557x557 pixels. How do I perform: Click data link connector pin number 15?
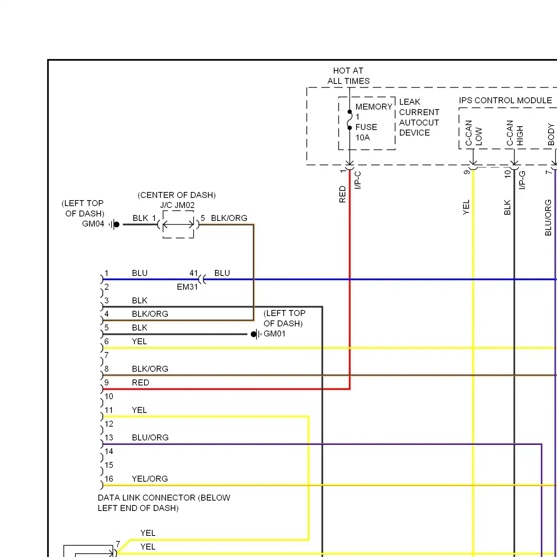[x=109, y=465]
